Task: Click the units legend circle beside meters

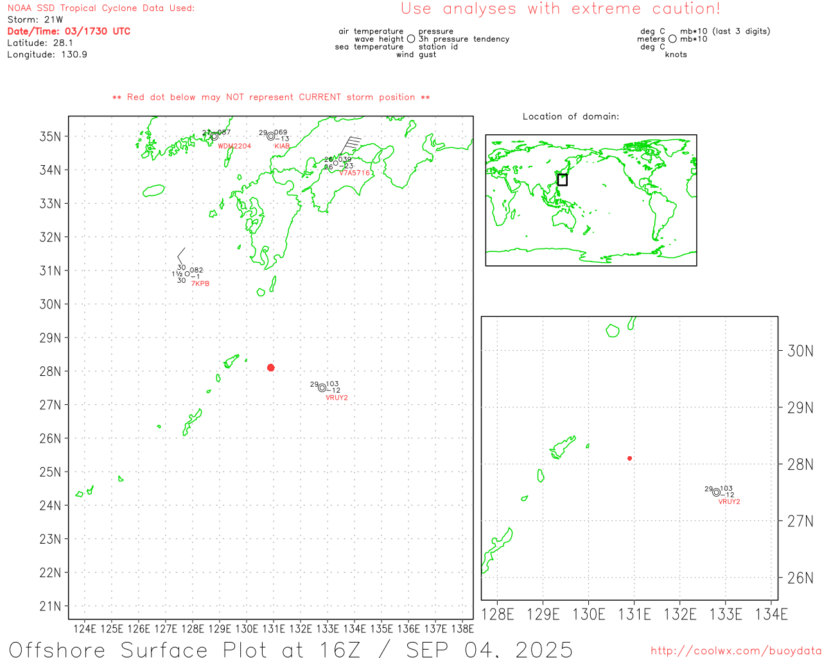Action: click(672, 39)
